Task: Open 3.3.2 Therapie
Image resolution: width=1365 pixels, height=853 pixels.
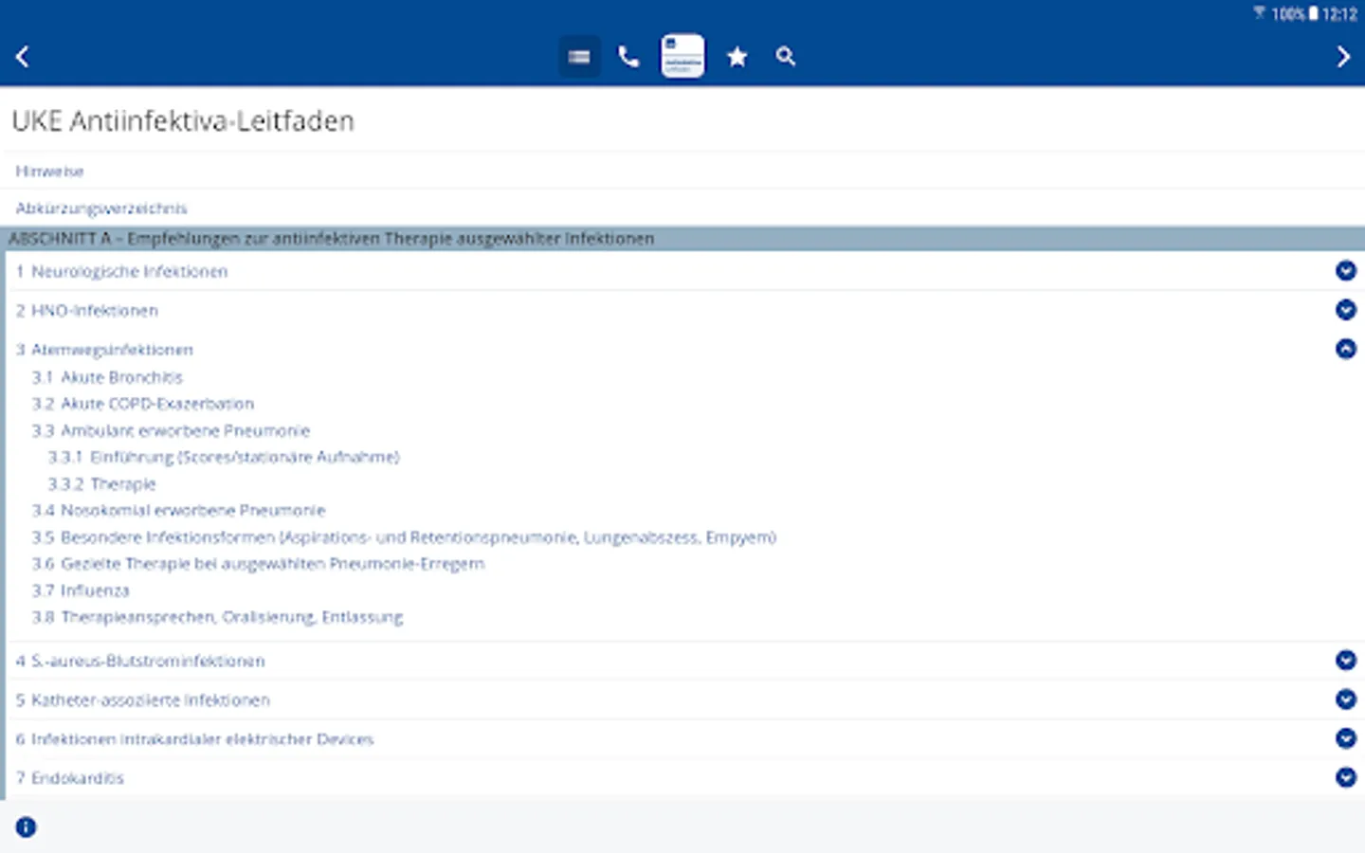Action: point(101,484)
